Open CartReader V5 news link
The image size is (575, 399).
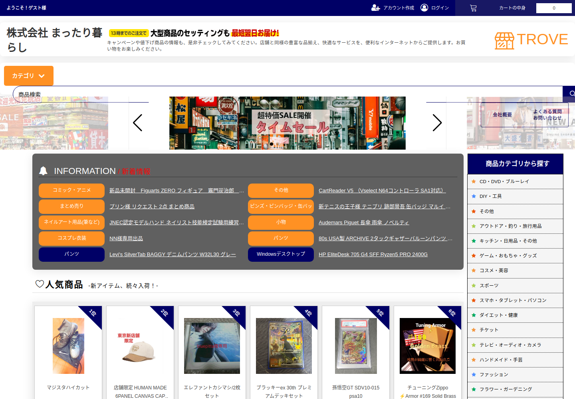382,191
